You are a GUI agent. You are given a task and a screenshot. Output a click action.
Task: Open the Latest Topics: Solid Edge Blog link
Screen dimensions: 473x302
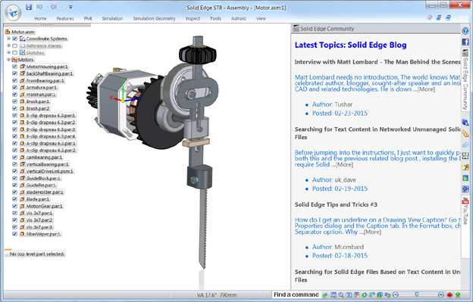(x=350, y=45)
